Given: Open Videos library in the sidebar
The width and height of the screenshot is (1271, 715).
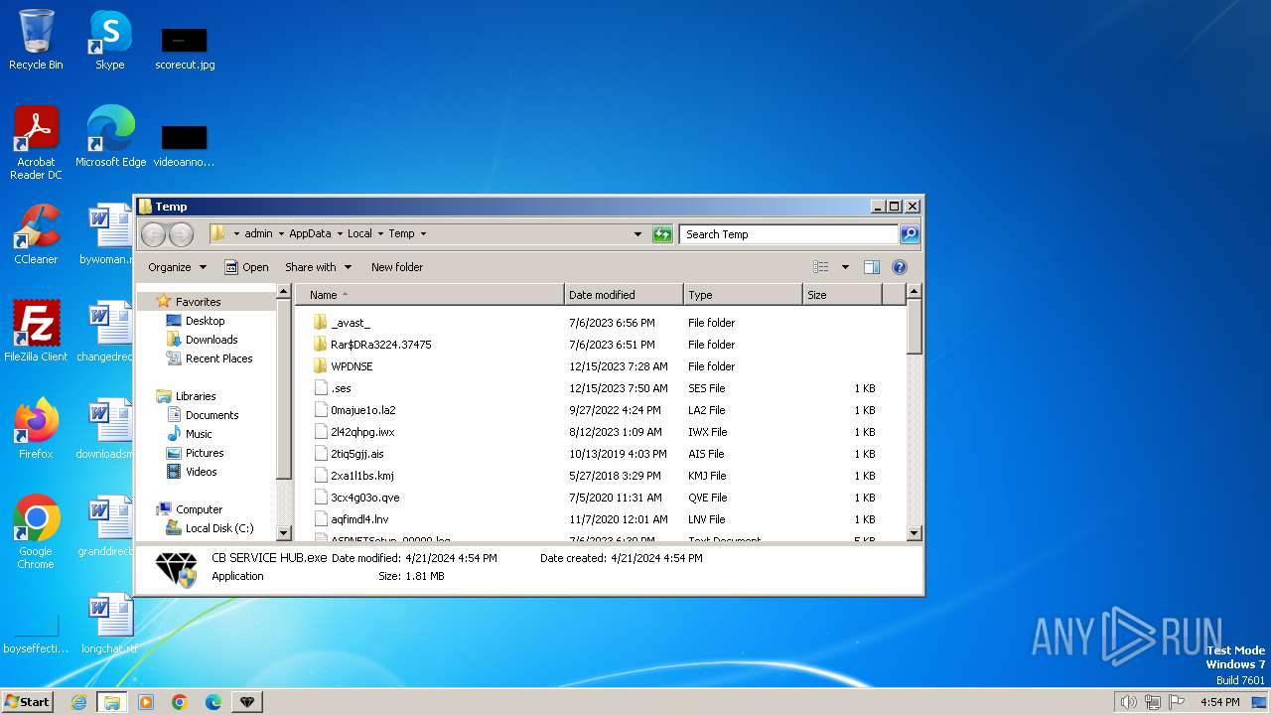Looking at the screenshot, I should [x=201, y=472].
